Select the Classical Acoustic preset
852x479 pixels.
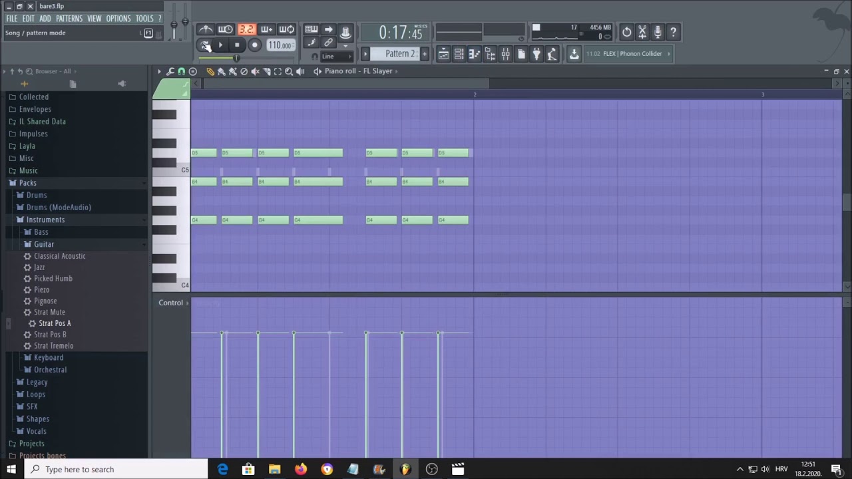pos(60,256)
